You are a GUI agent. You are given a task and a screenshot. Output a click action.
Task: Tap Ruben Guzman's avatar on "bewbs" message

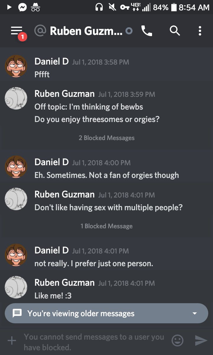tap(16, 98)
